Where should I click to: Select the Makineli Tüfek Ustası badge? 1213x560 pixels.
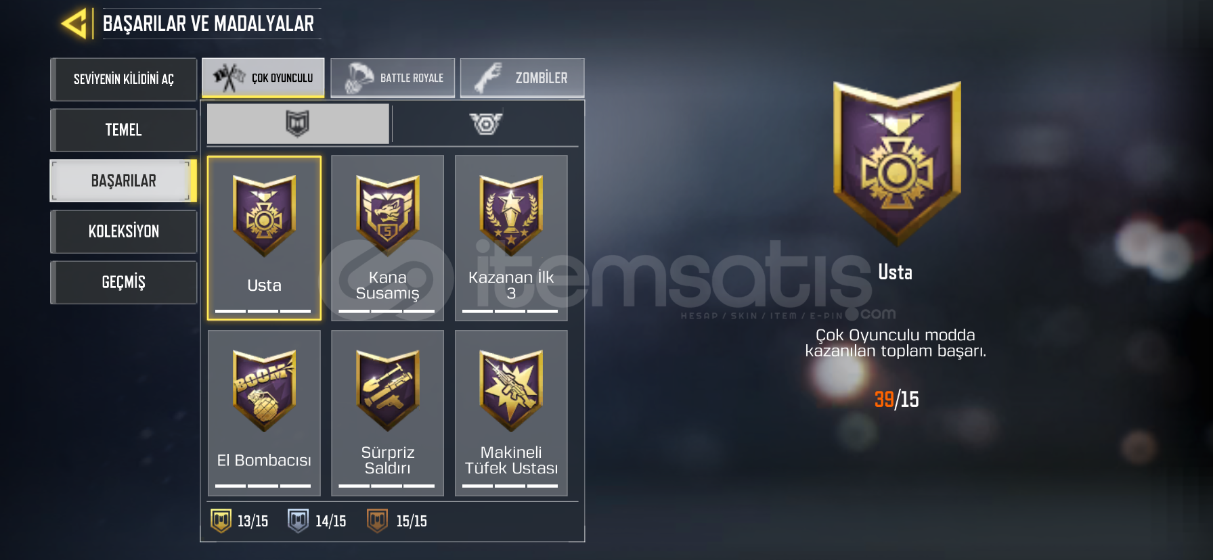(x=511, y=413)
